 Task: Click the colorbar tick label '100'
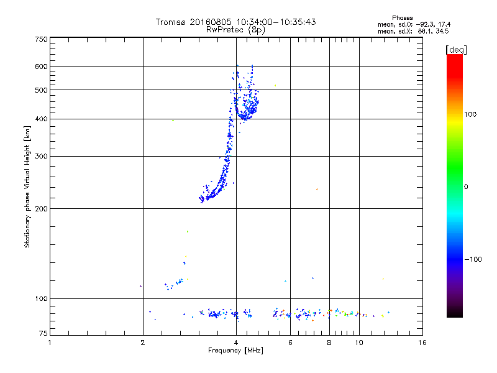(x=470, y=114)
